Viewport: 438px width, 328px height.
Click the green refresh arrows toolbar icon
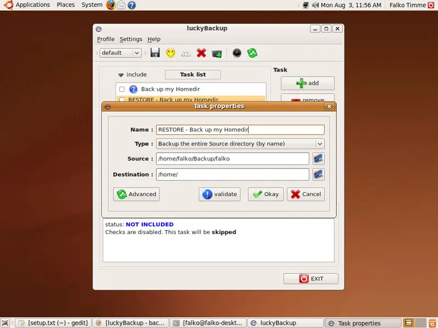(252, 52)
